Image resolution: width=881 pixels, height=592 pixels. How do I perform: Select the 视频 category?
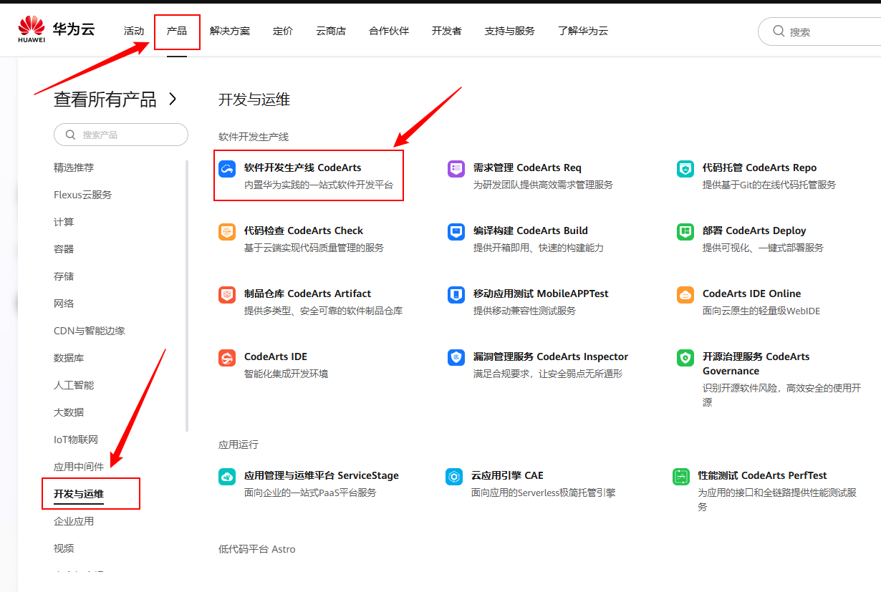pyautogui.click(x=64, y=548)
